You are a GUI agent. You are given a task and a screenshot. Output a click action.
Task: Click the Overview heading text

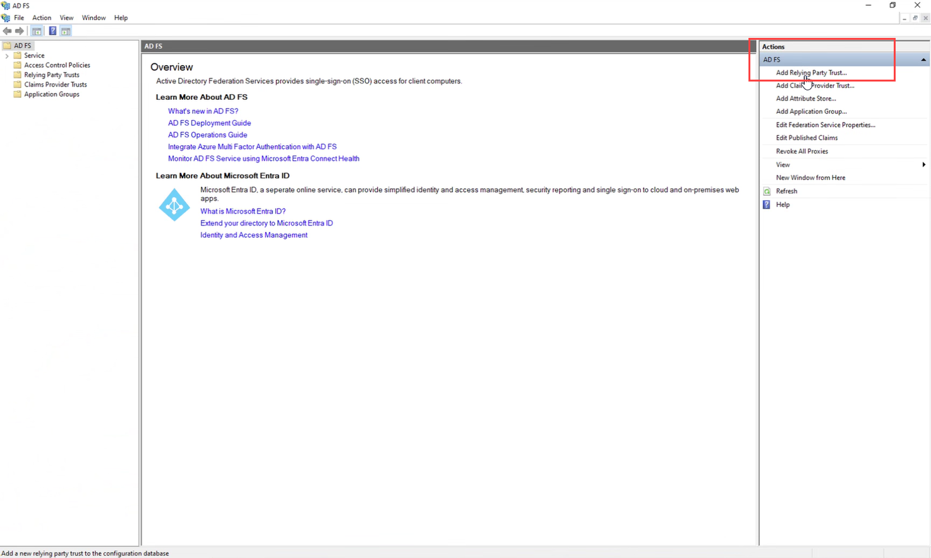pyautogui.click(x=171, y=67)
